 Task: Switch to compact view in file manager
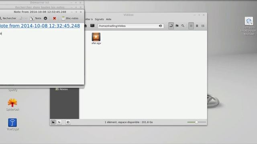pos(203,26)
